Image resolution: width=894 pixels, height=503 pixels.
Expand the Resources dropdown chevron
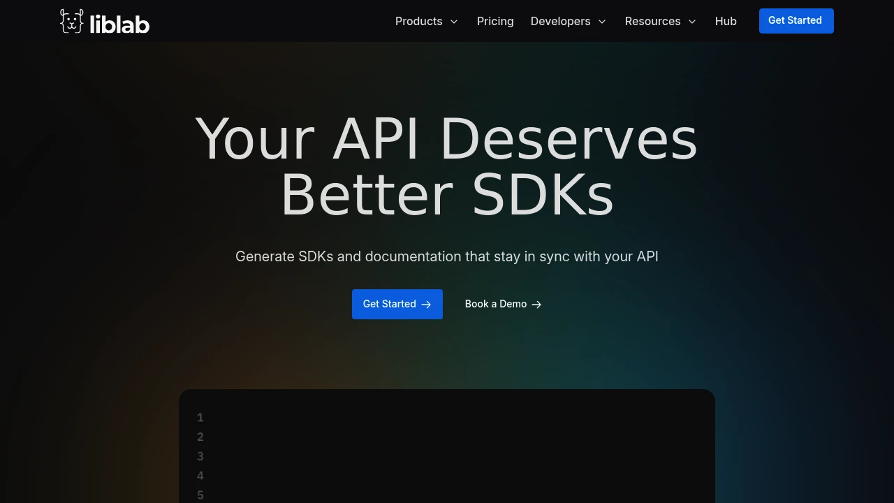tap(692, 22)
